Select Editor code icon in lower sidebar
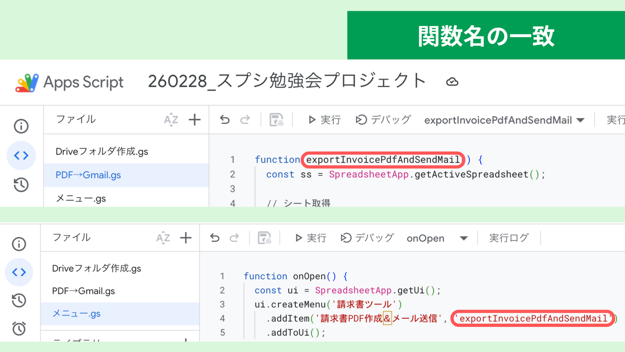 click(x=19, y=272)
